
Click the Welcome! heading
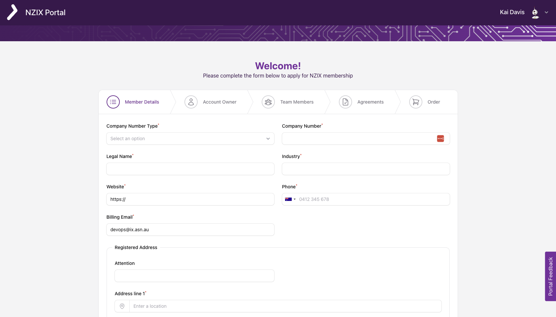(x=278, y=66)
